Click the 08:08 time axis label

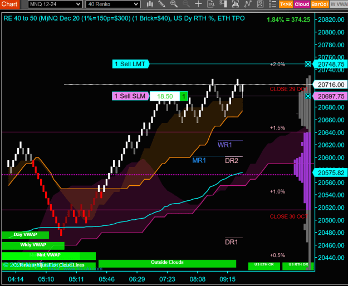[x=198, y=279]
